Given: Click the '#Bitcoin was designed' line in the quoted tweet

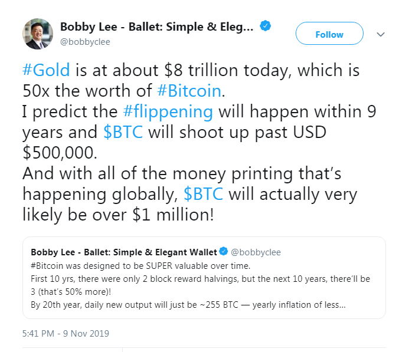Looking at the screenshot, I should [x=140, y=266].
